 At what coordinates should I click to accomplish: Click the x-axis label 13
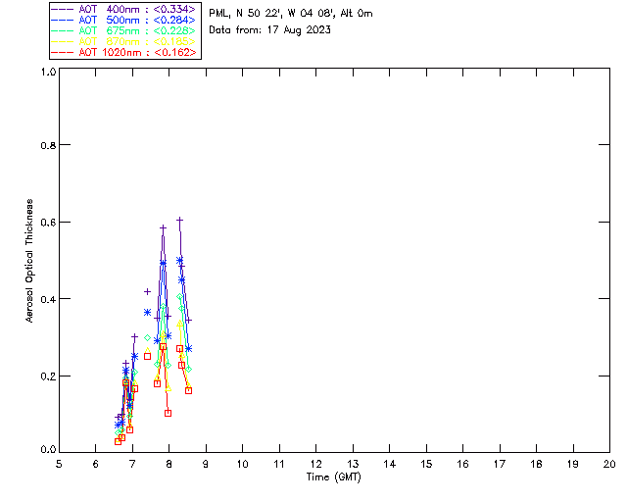(x=353, y=464)
